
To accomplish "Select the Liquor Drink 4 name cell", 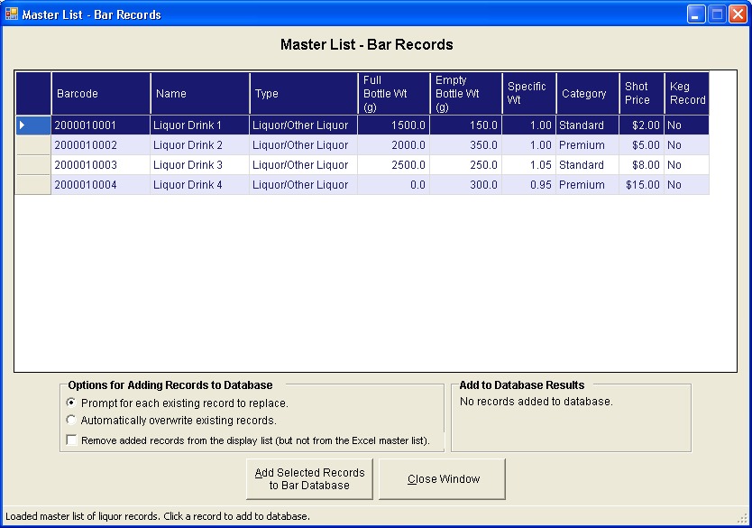I will (x=199, y=185).
